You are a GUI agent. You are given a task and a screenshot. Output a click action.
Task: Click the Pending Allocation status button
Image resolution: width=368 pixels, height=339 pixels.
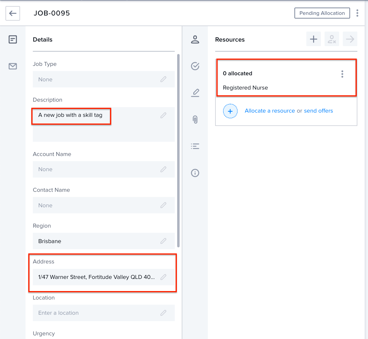coord(322,13)
